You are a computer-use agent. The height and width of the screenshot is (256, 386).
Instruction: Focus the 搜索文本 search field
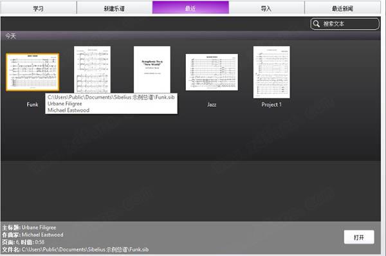tap(345, 24)
